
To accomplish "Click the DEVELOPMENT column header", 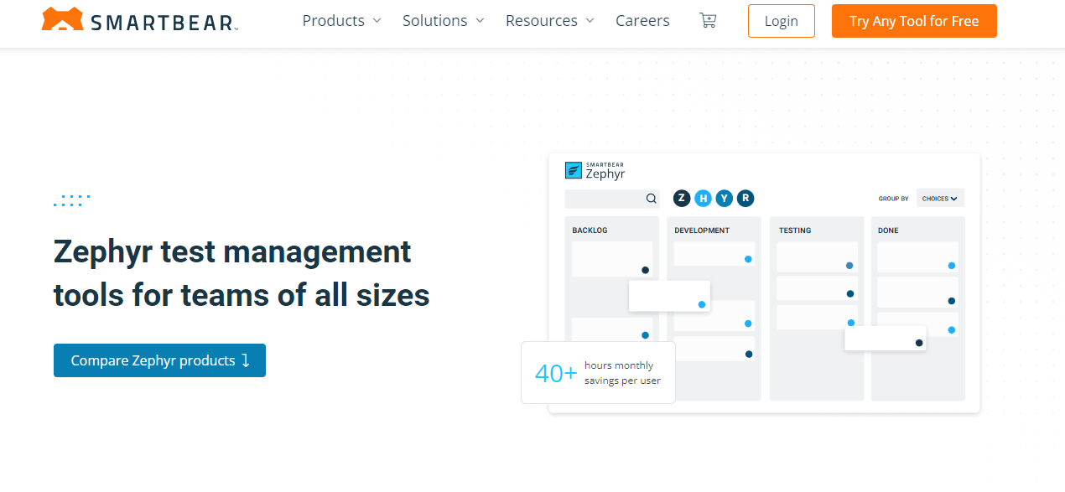I will tap(702, 230).
